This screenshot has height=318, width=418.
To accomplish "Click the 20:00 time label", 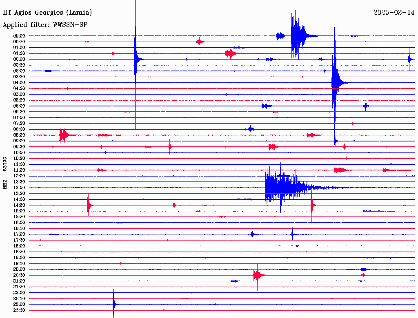I will [x=19, y=269].
